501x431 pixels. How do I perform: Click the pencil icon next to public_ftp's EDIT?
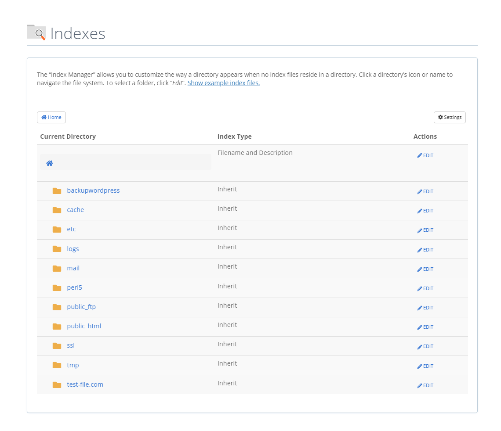pos(419,308)
